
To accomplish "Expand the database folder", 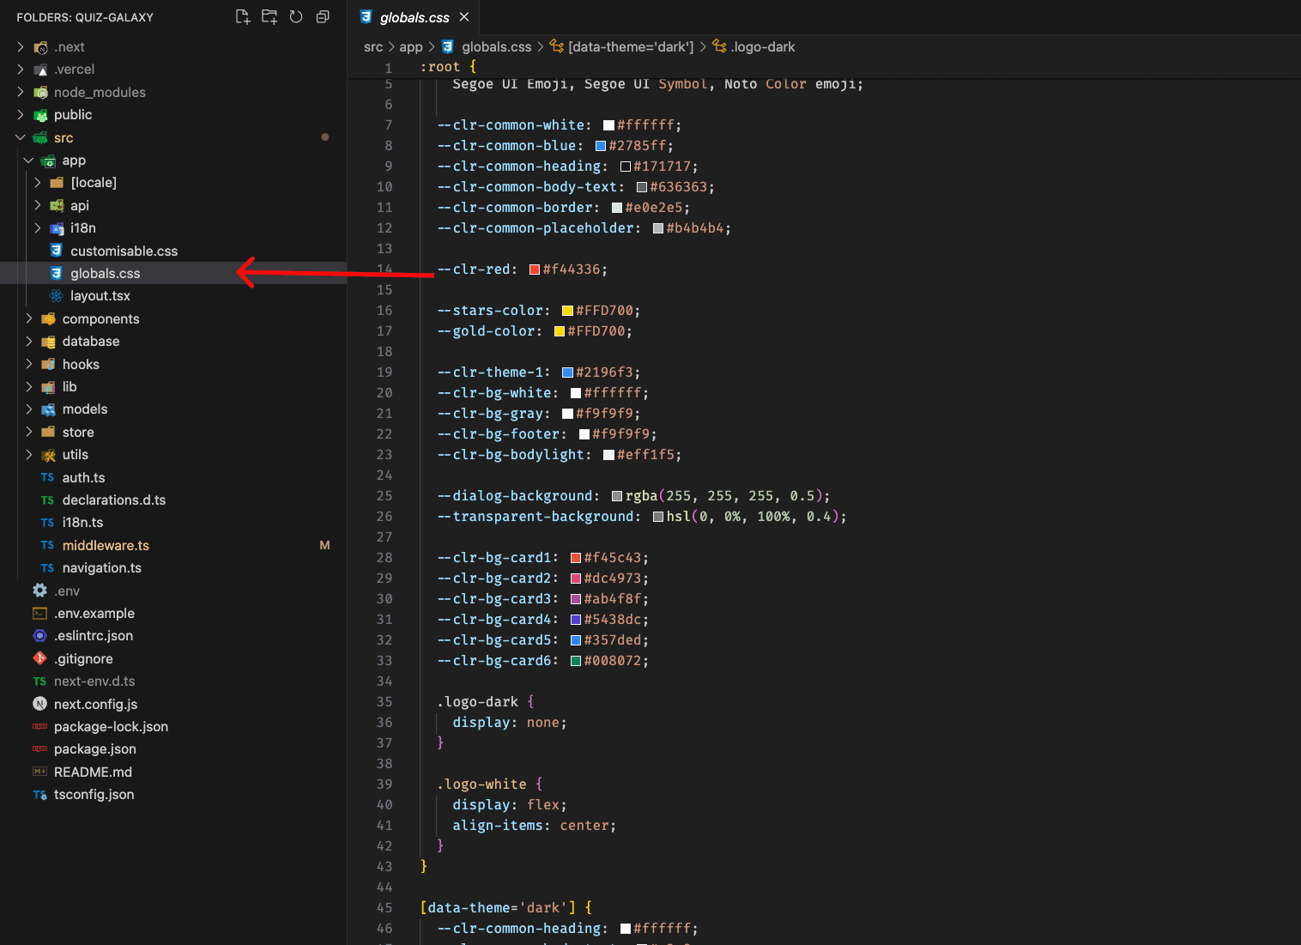I will [28, 342].
